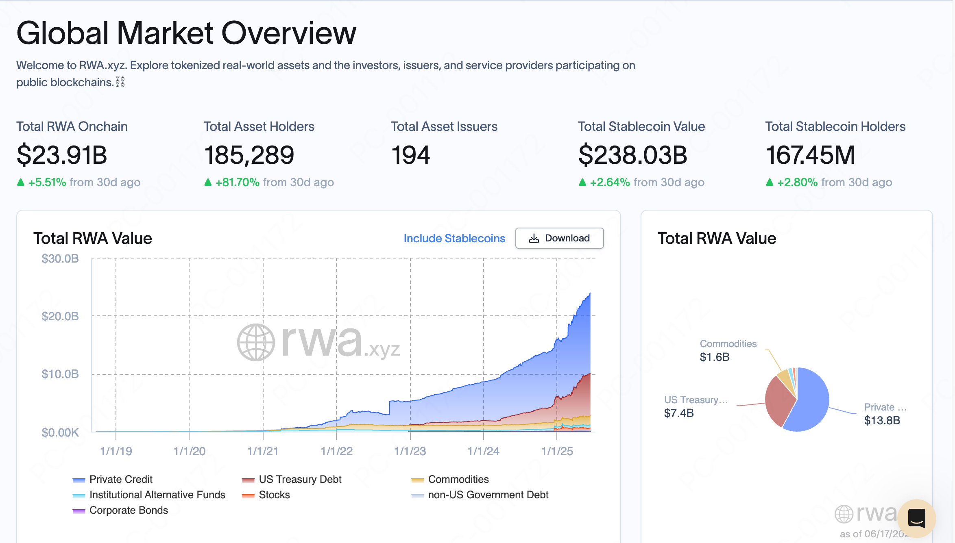
Task: Click the Total Asset Holders 185,289 figure
Action: (x=249, y=155)
